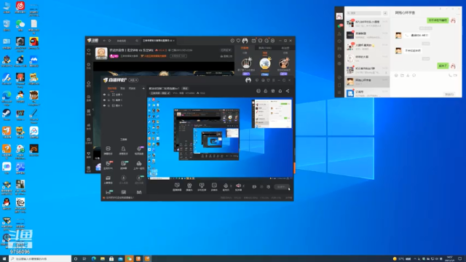
Task: Toggle eye visibility of first source row
Action: [x=104, y=95]
